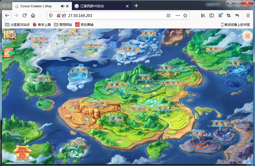Image resolution: width=255 pixels, height=166 pixels.
Task: Travel to 方寸山 location
Action: (43, 79)
